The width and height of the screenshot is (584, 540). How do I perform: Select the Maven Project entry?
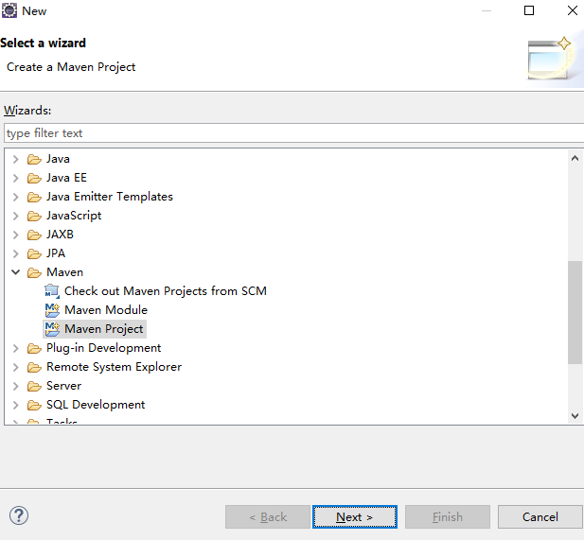(x=103, y=329)
